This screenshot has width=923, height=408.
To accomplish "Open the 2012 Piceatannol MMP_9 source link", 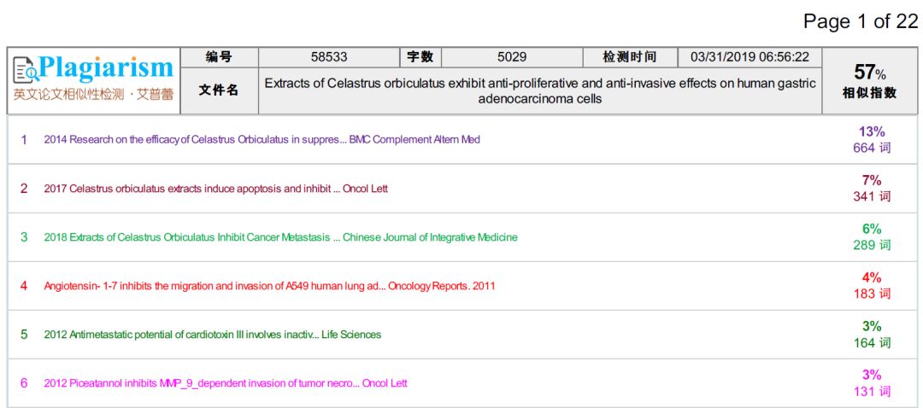I will [x=226, y=383].
